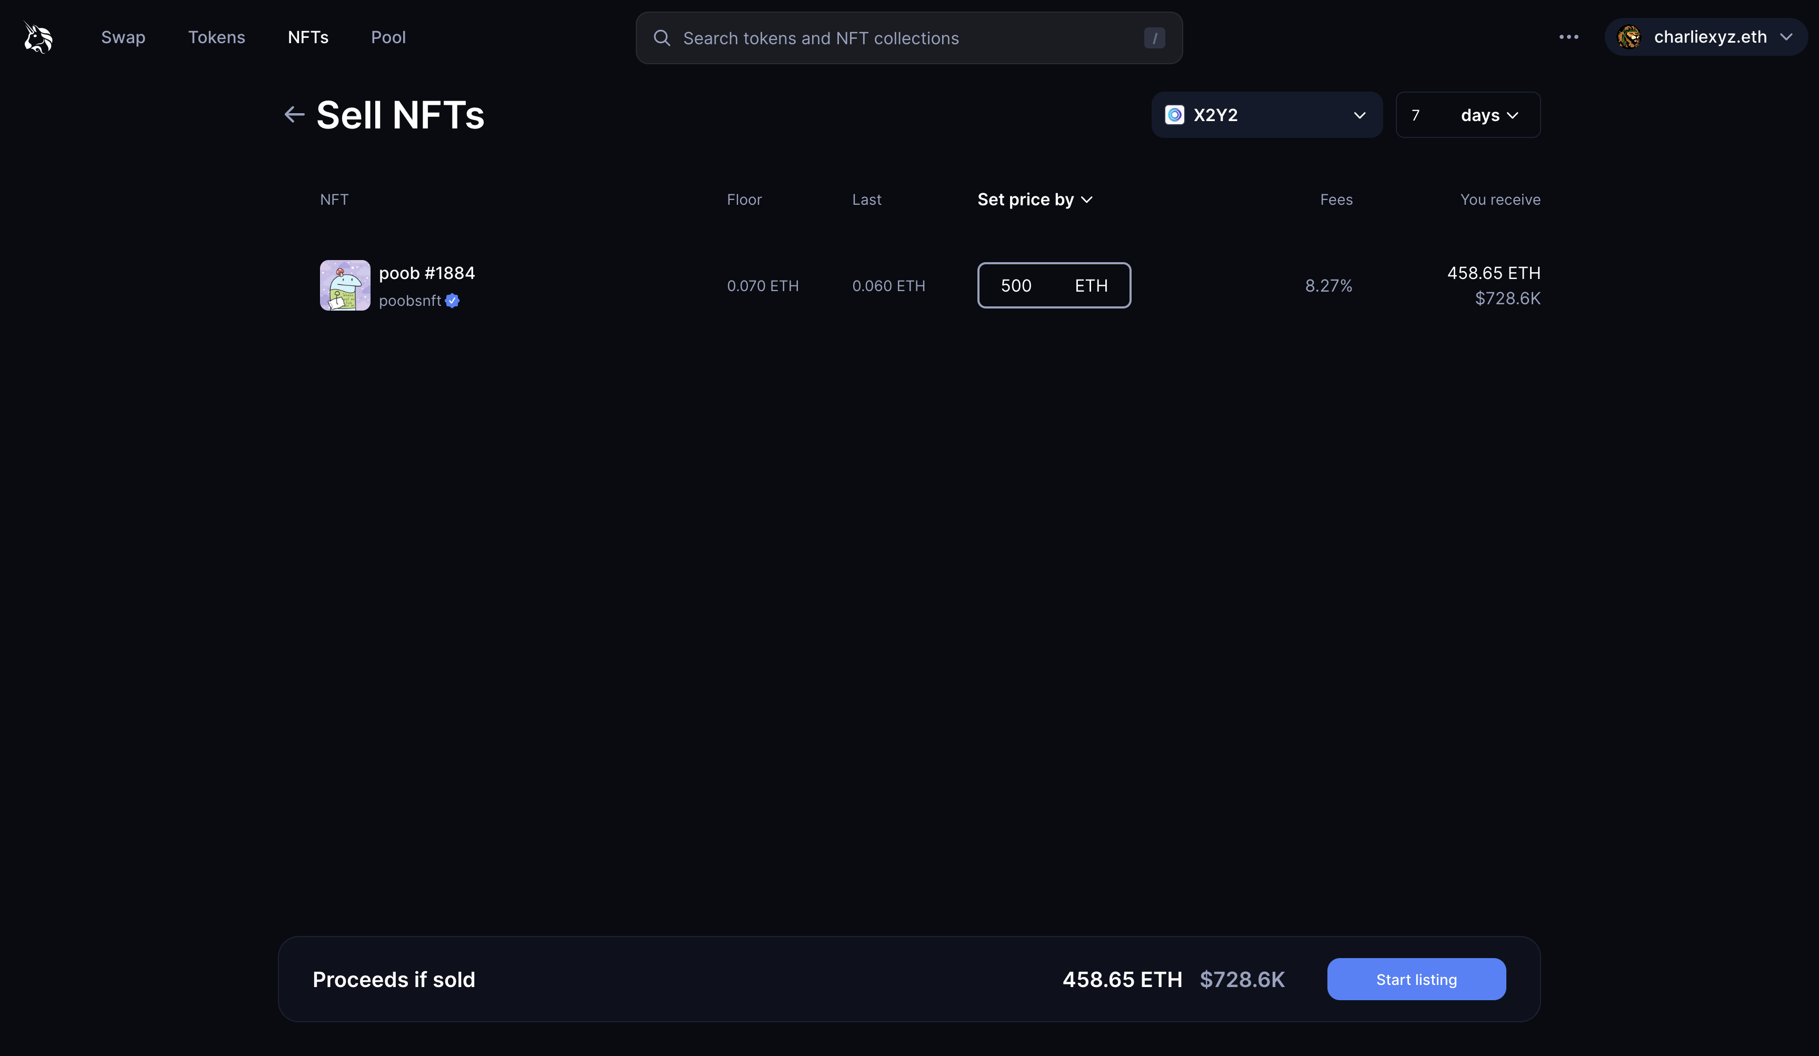Image resolution: width=1819 pixels, height=1056 pixels.
Task: Click the 7 duration number field
Action: [x=1416, y=115]
